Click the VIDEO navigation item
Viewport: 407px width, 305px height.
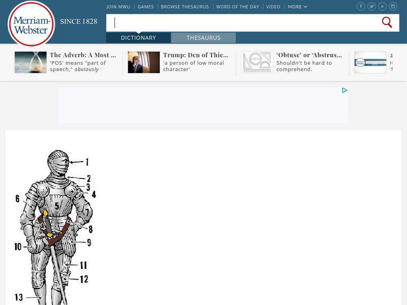[273, 7]
